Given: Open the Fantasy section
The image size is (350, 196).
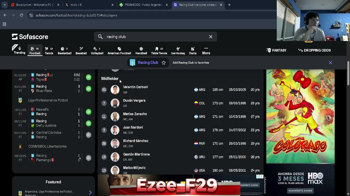Looking at the screenshot, I should click(276, 50).
